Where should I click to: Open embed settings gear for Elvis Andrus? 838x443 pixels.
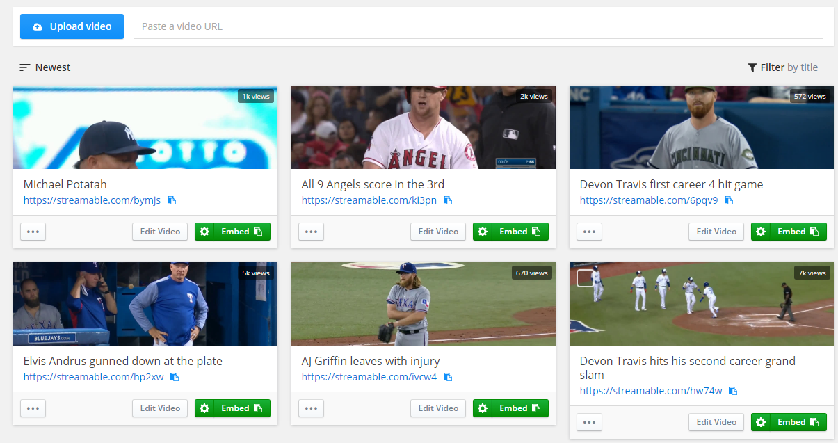[204, 408]
